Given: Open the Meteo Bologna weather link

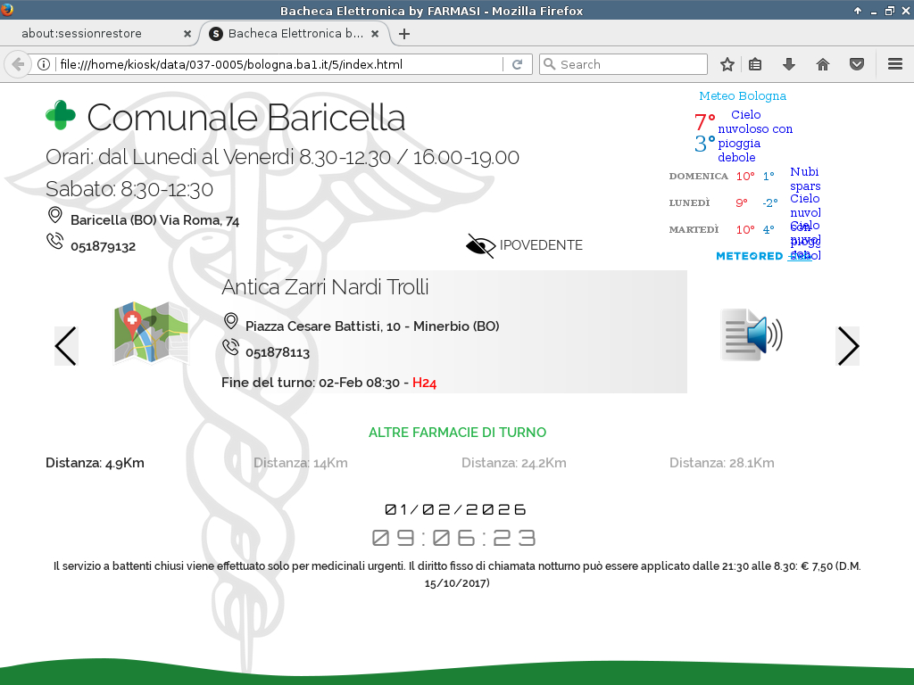Looking at the screenshot, I should [x=742, y=95].
